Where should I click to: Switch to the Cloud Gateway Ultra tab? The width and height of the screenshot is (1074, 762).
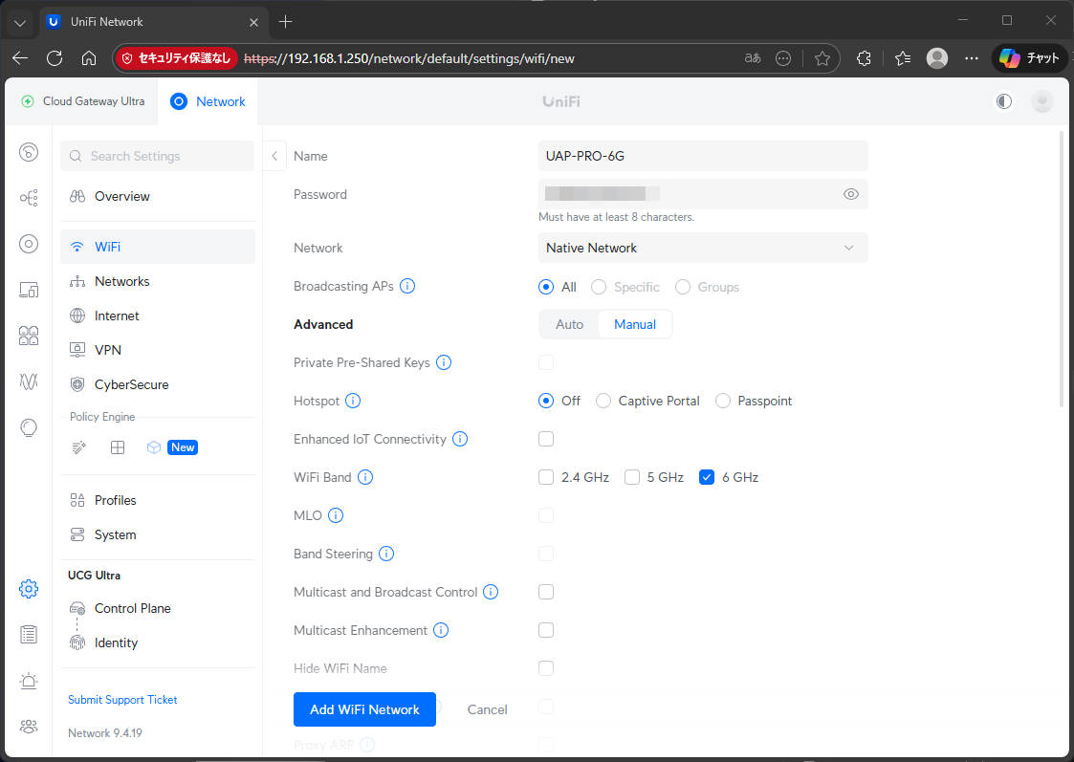[83, 101]
